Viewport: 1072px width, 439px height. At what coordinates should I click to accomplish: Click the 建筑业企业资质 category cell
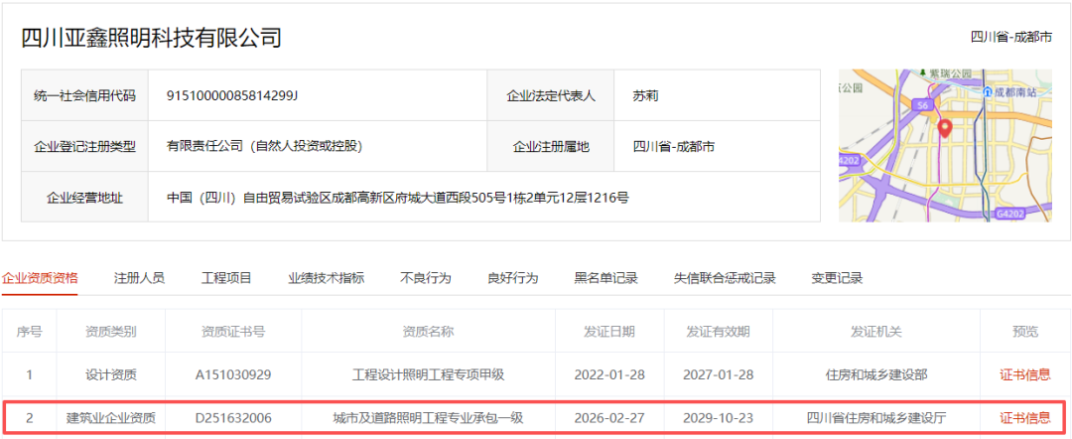coord(111,418)
